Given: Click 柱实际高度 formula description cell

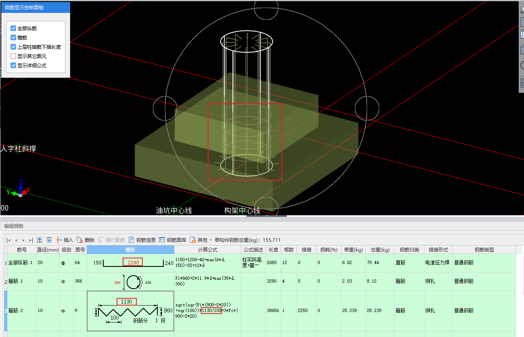Looking at the screenshot, I should tap(253, 263).
